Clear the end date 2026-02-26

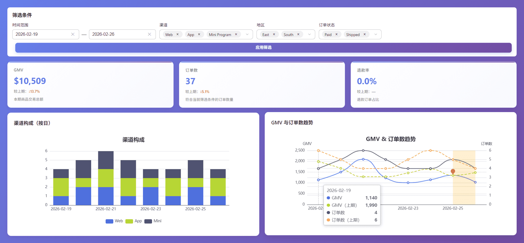(x=150, y=34)
